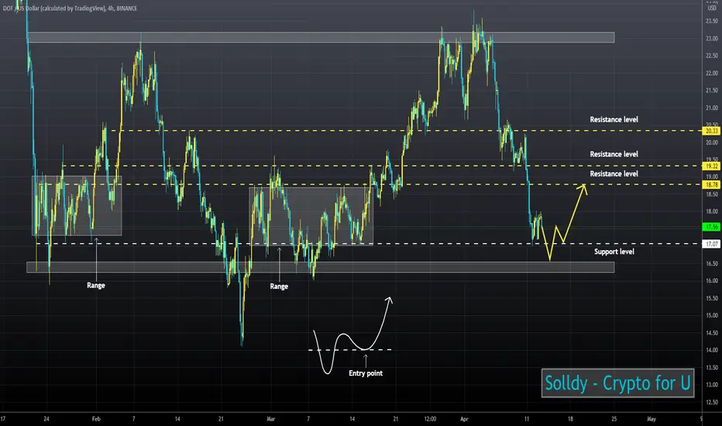The height and width of the screenshot is (426, 722).
Task: Click the green 17.56 current price label
Action: [711, 227]
